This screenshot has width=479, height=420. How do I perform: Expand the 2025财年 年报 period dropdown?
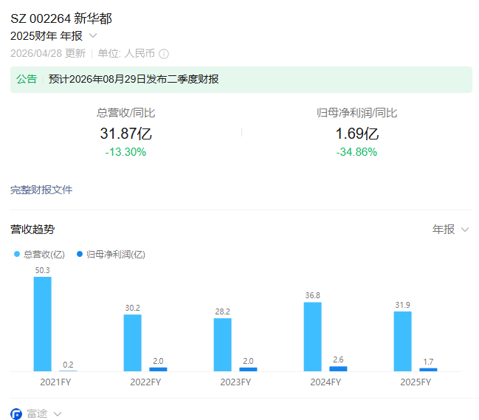(93, 35)
